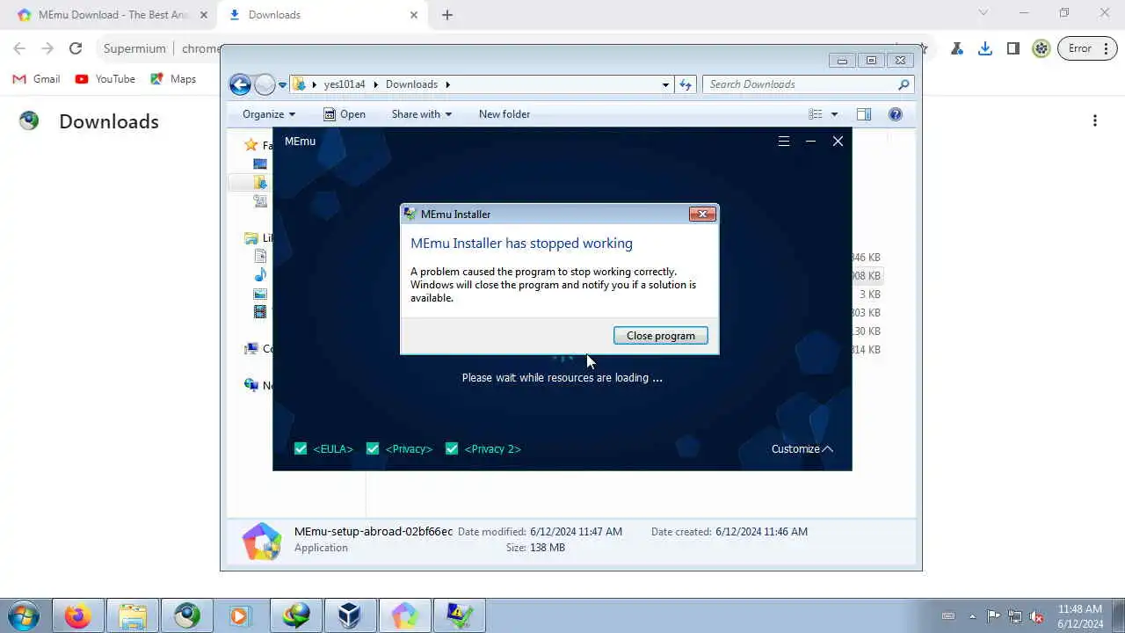Viewport: 1125px width, 633px height.
Task: Open Downloads page three-dot menu
Action: pos(1095,121)
